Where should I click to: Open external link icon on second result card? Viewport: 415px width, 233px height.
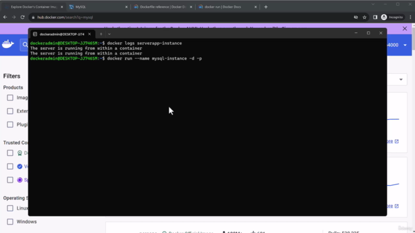396,206
